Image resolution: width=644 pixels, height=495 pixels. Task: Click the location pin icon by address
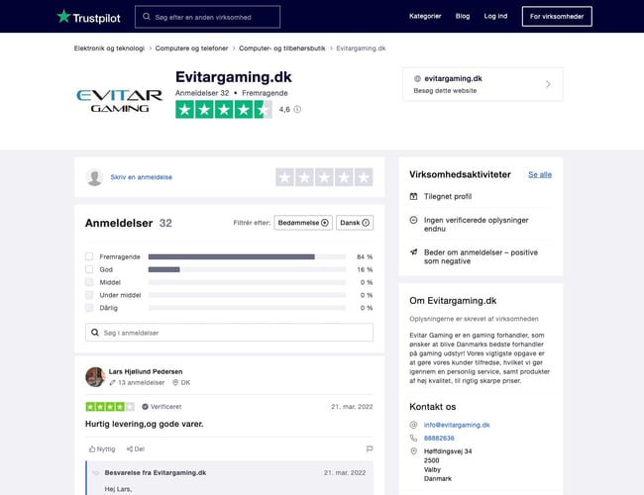coord(413,451)
